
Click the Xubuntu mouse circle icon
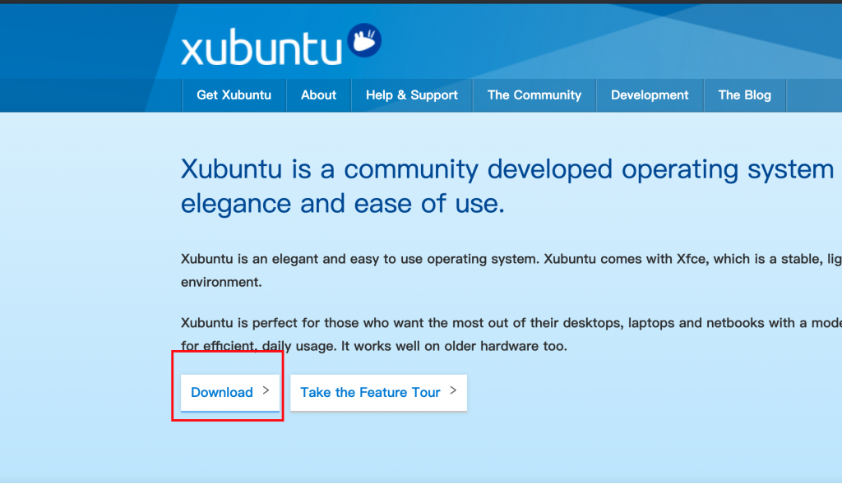tap(364, 40)
